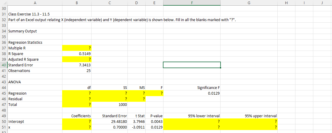Select column C header
The image size is (332, 133).
(109, 3)
